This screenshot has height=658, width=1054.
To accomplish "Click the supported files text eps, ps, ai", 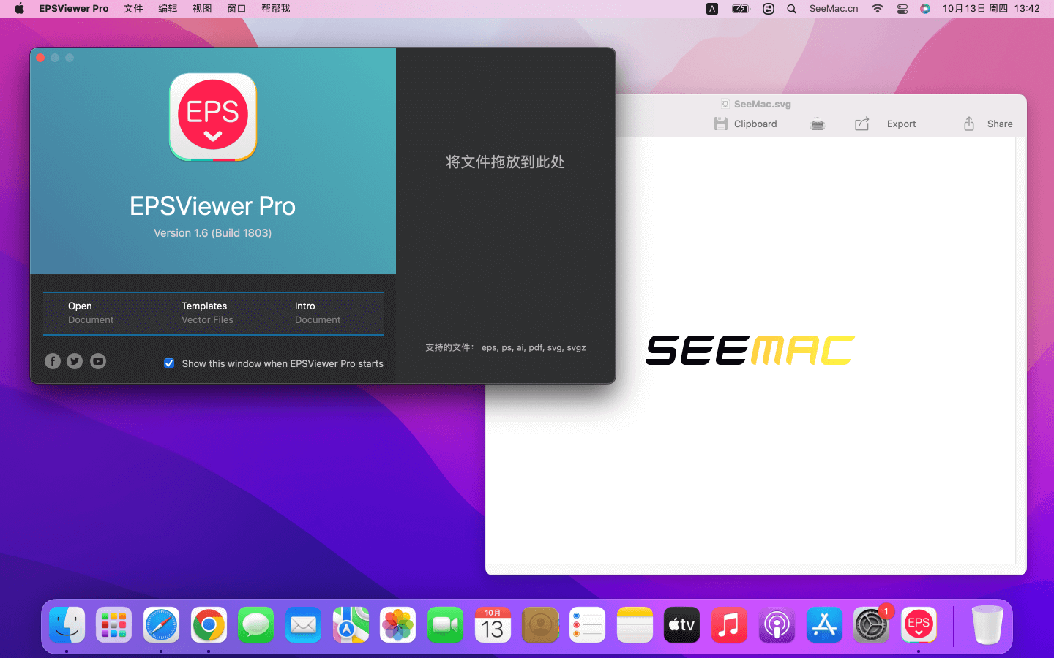I will pyautogui.click(x=505, y=348).
